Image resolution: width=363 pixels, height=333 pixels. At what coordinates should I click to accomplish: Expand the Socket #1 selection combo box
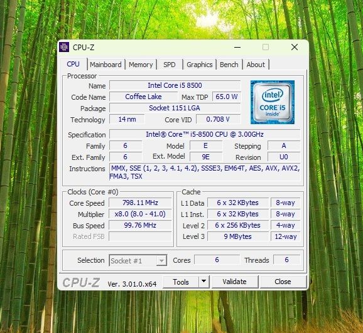[x=138, y=261]
